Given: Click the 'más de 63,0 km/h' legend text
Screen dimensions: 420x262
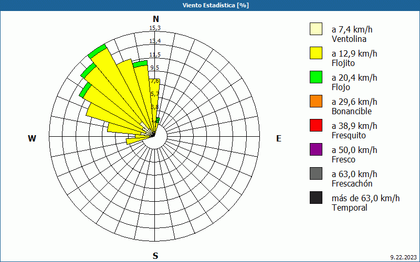Looking at the screenshot, I should 365,198.
